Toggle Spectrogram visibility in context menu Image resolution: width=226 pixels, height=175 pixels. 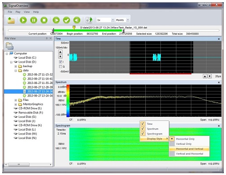coord(154,134)
